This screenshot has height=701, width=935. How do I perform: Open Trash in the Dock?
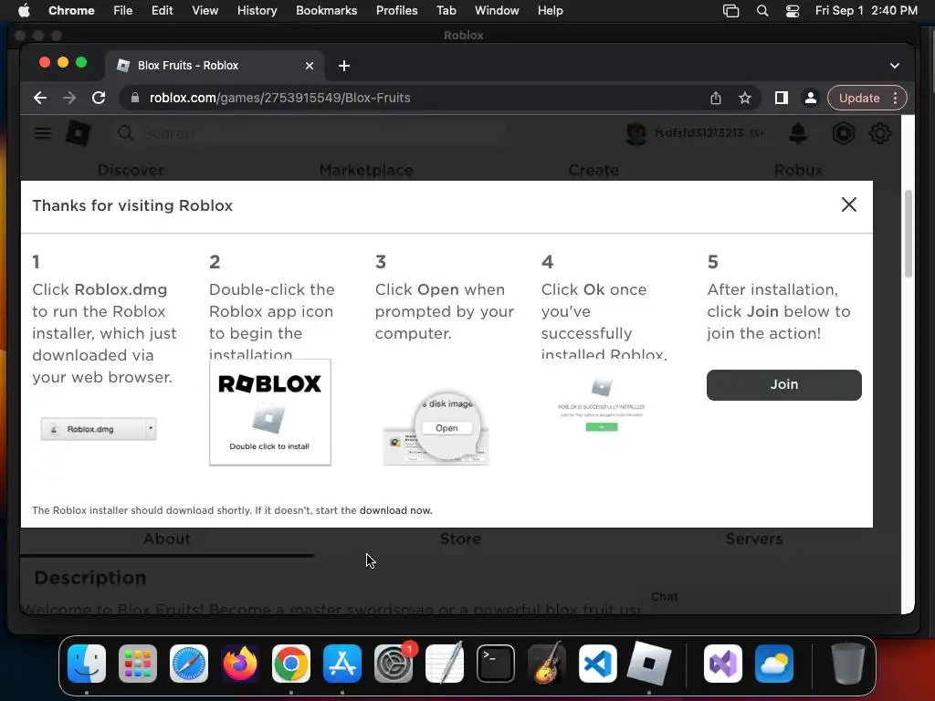point(848,664)
